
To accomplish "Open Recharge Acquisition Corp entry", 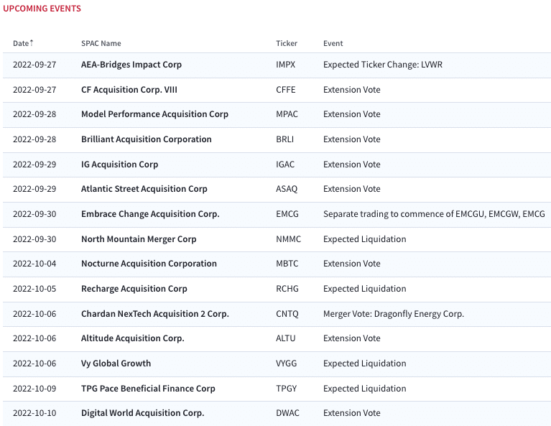I will (x=134, y=289).
